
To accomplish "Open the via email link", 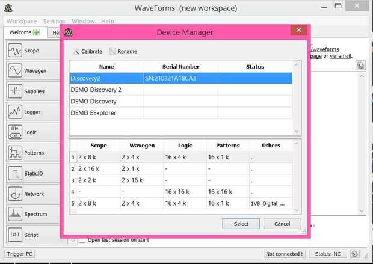I will tap(341, 56).
